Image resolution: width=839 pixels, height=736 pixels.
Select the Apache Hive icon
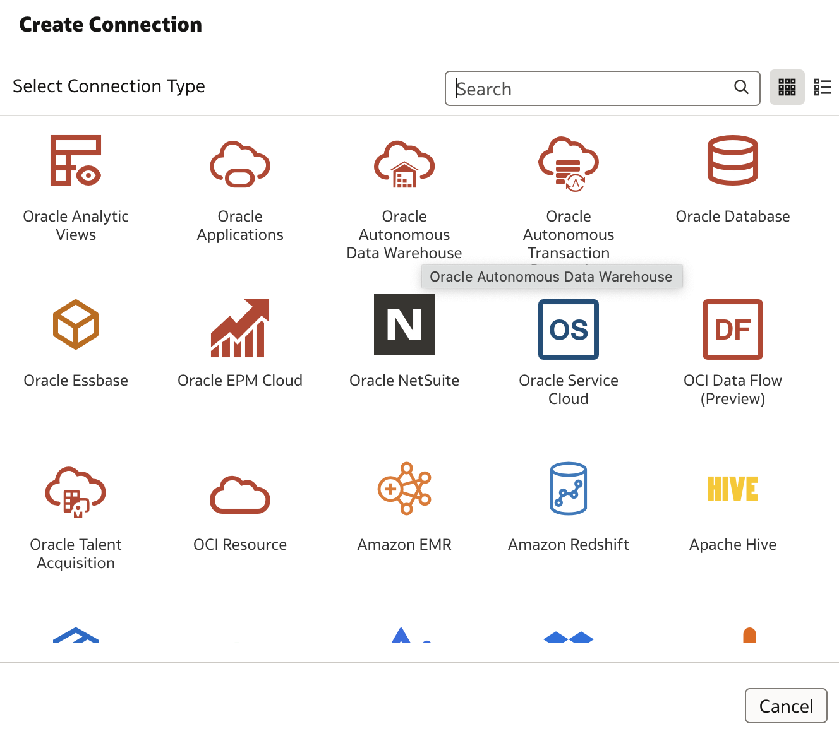pos(733,489)
